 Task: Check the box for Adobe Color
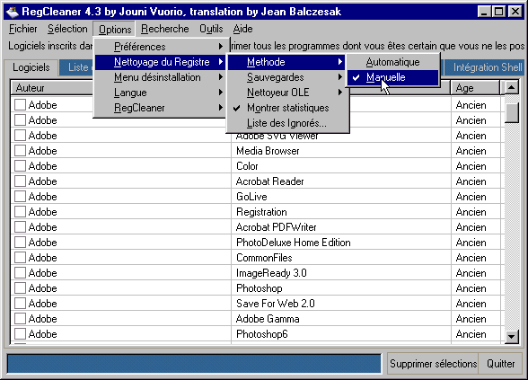[20, 165]
